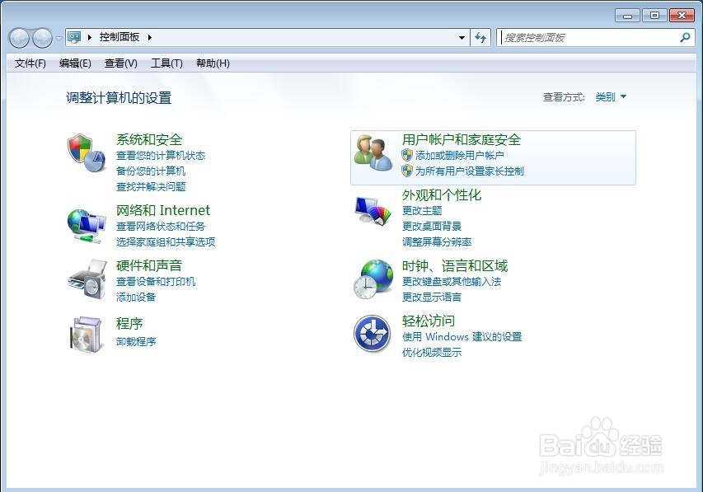This screenshot has height=492, width=703.
Task: Open 轻松访问 via the accessibility icon
Action: [x=372, y=333]
